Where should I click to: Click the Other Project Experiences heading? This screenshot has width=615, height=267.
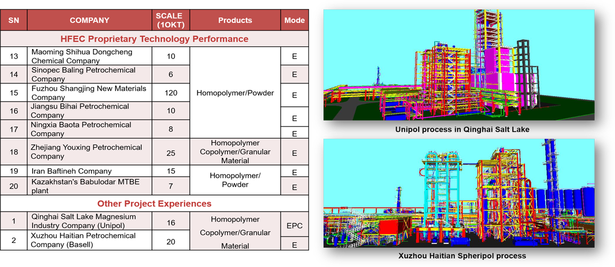click(x=154, y=203)
